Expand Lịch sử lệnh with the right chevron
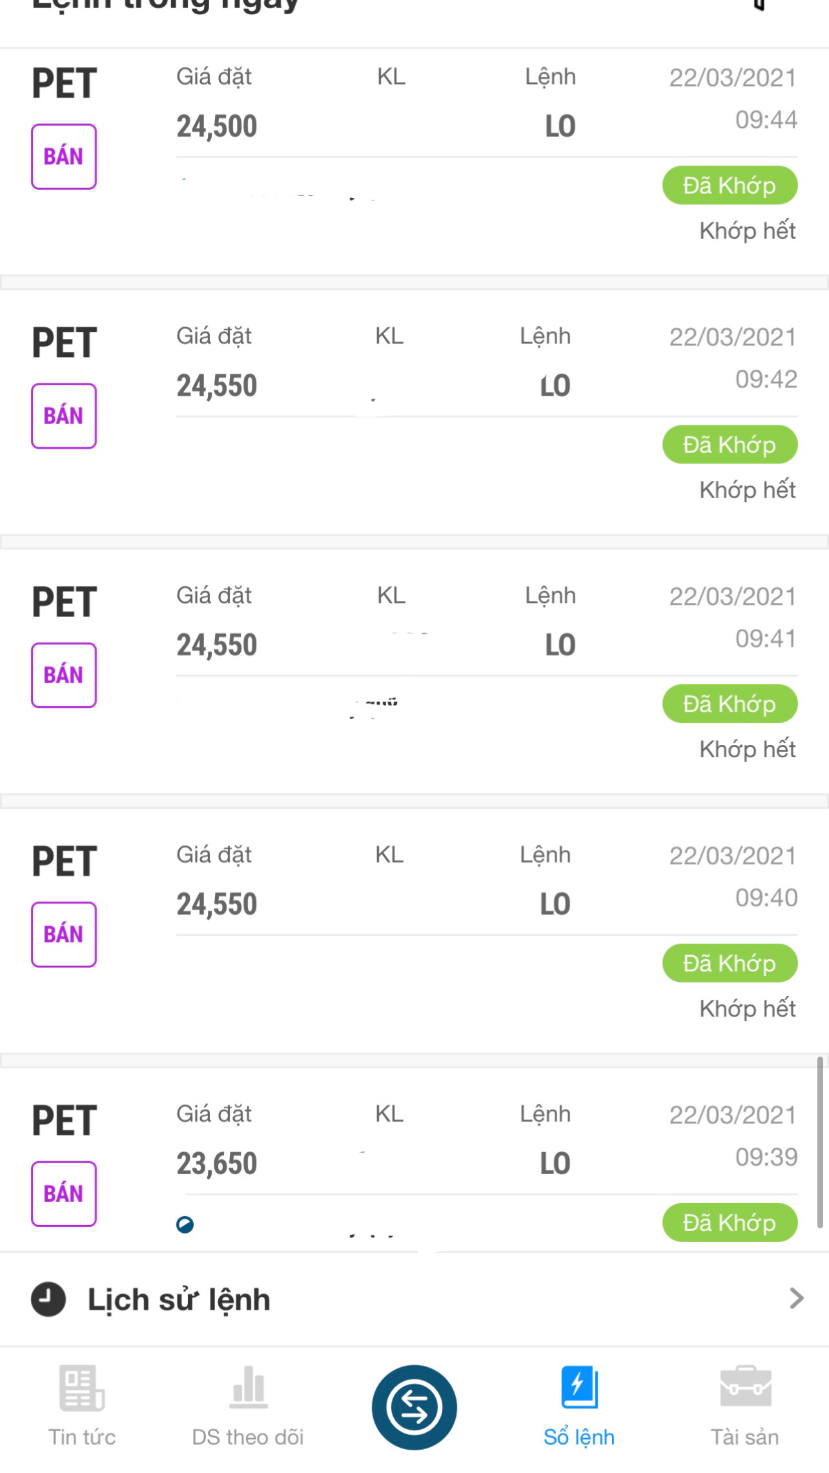 796,1298
